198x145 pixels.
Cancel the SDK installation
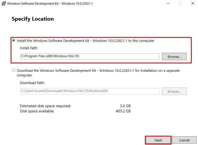tap(184, 140)
